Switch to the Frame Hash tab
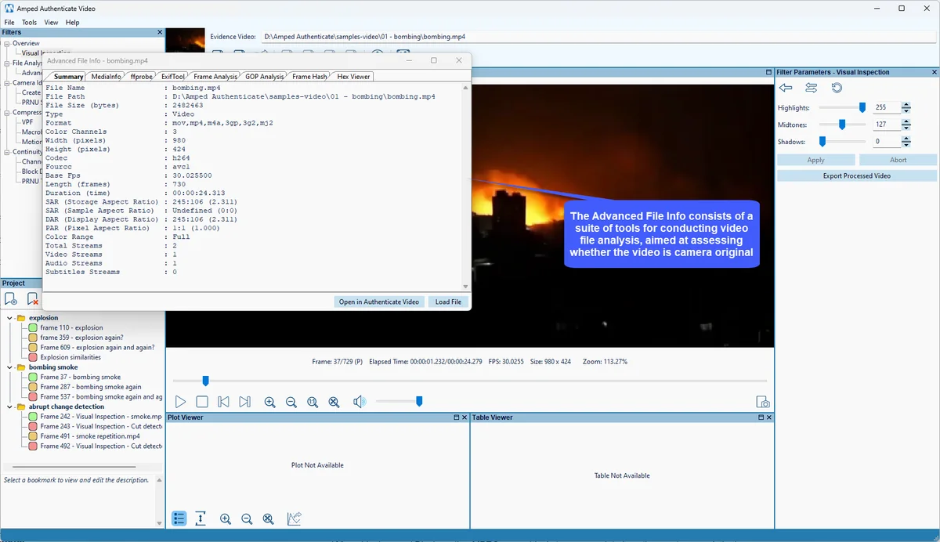940x542 pixels. click(x=309, y=77)
